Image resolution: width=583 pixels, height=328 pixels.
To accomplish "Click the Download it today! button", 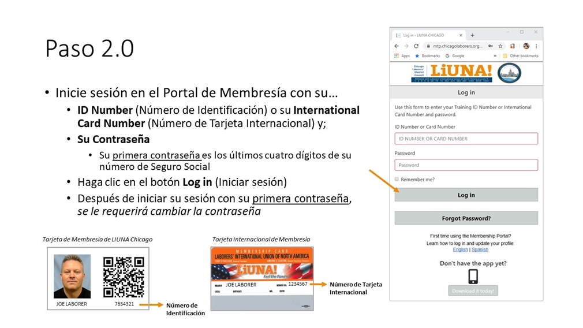I will [473, 291].
